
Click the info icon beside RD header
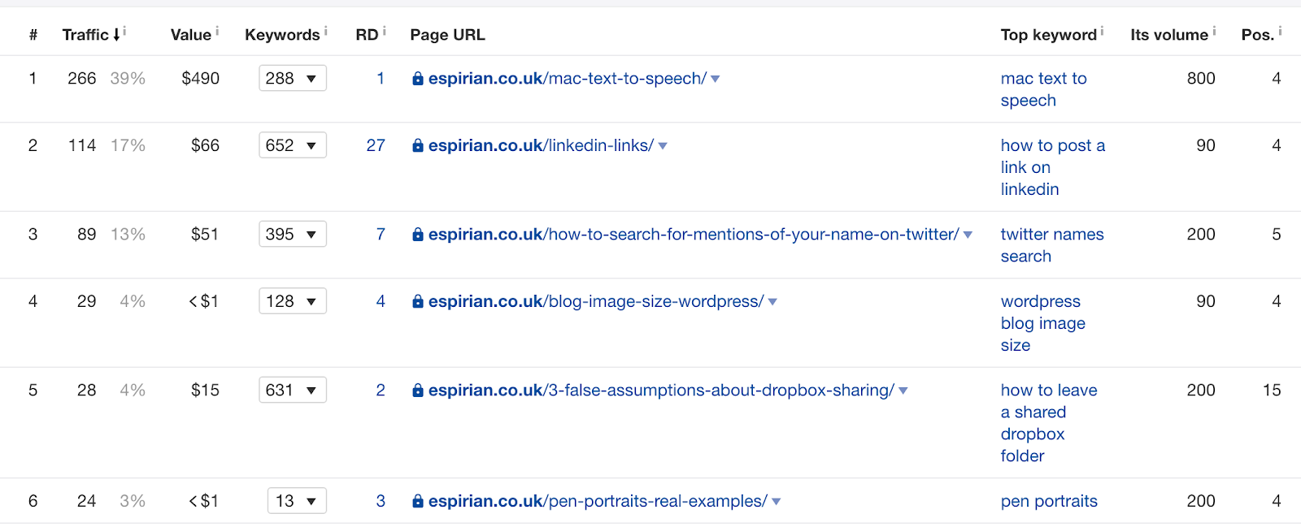(x=385, y=31)
